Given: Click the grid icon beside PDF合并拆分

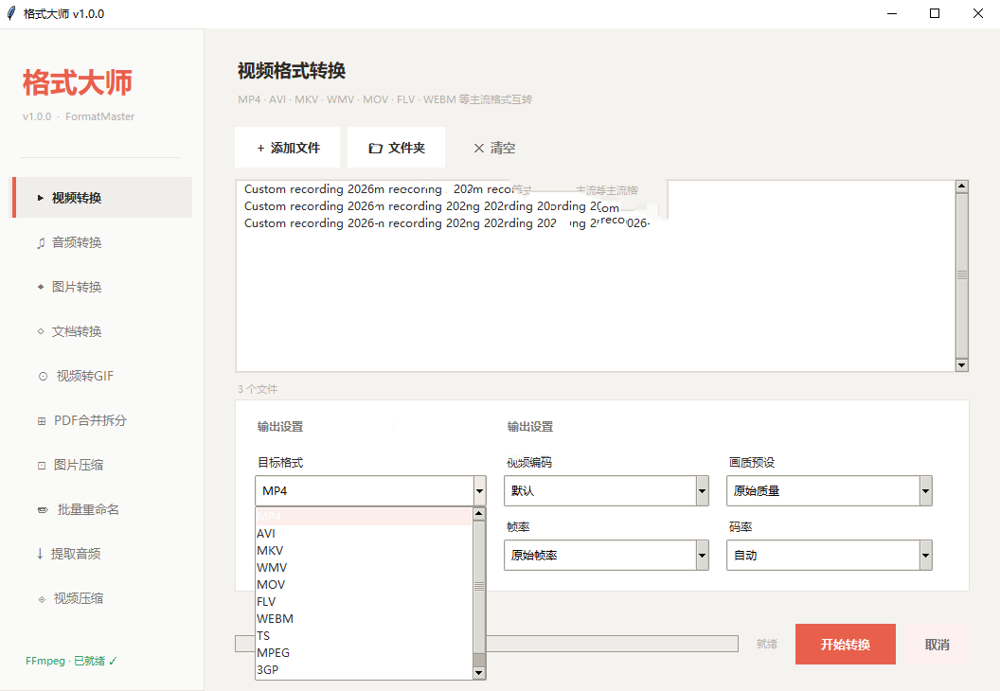Looking at the screenshot, I should pos(42,420).
